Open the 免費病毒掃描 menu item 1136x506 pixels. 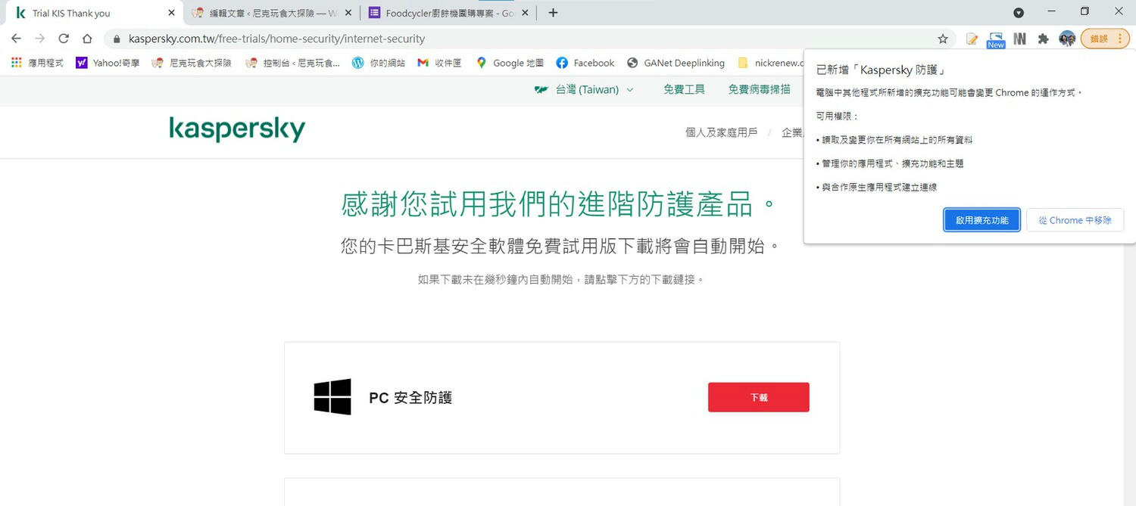pyautogui.click(x=759, y=89)
